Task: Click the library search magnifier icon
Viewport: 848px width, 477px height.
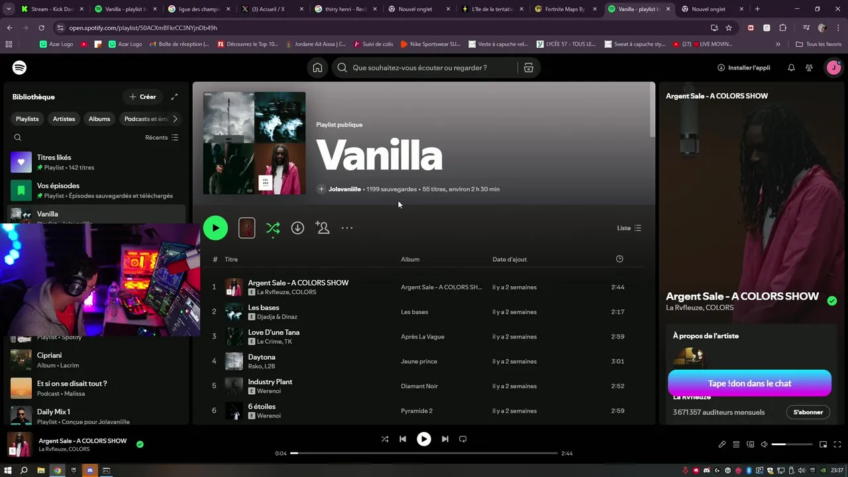Action: pyautogui.click(x=18, y=137)
